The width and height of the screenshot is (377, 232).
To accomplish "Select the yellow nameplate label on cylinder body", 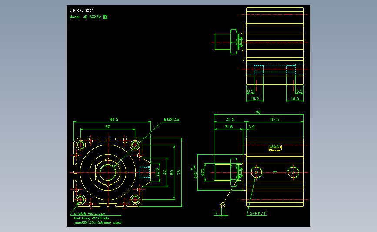I will [275, 148].
